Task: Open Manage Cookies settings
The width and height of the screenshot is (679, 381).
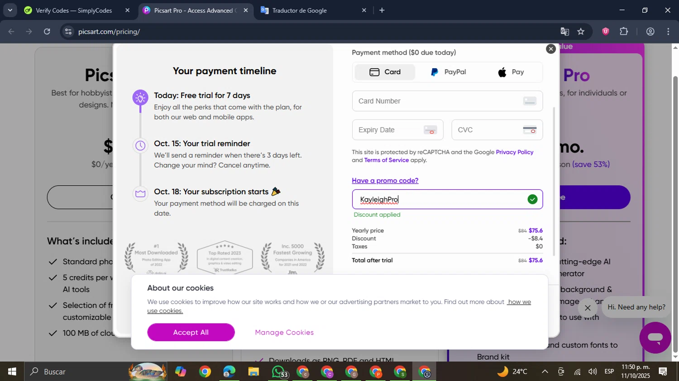Action: (x=284, y=332)
